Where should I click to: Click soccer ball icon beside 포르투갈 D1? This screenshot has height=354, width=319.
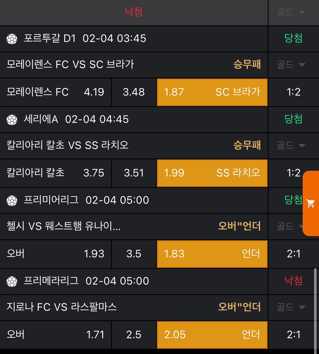coord(12,39)
